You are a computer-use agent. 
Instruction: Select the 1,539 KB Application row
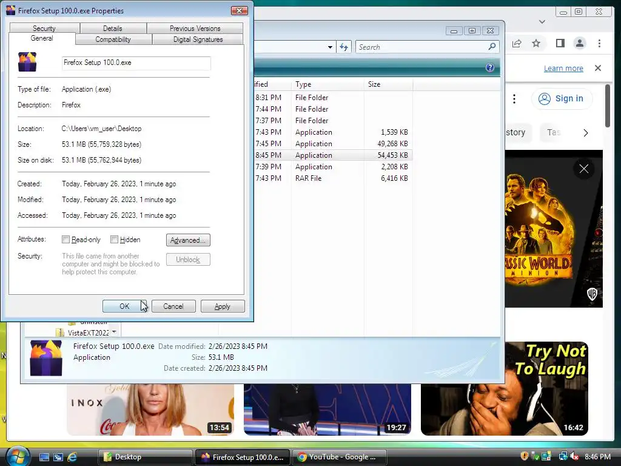[x=333, y=132]
